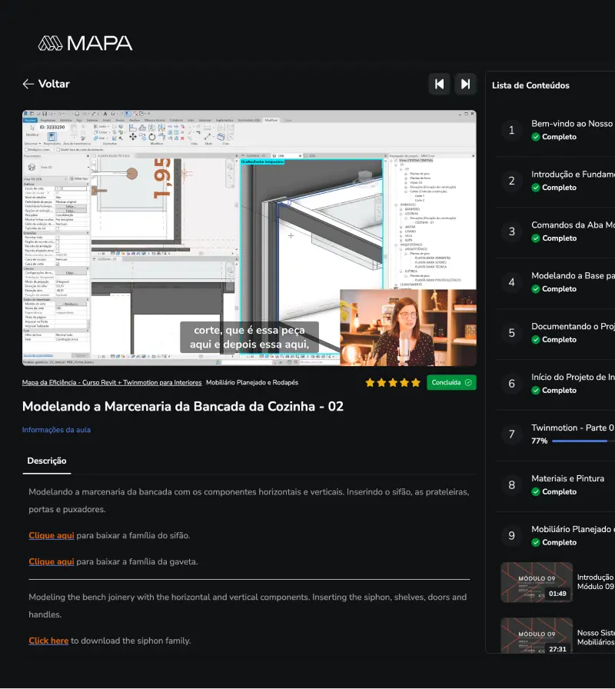This screenshot has height=689, width=615.
Task: Click the green check on Materiais e Pintura
Action: 536,491
